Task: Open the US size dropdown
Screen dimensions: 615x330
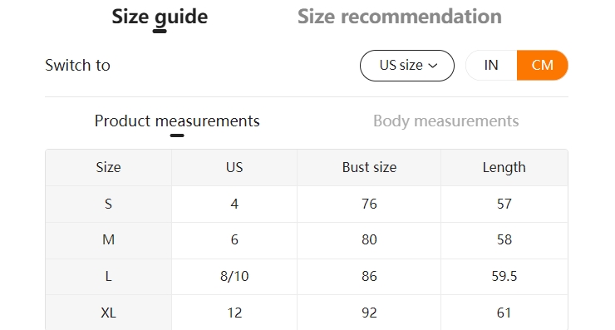Action: pyautogui.click(x=407, y=66)
